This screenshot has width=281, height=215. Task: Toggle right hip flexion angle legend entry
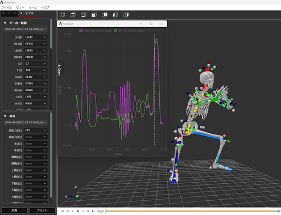(96, 31)
